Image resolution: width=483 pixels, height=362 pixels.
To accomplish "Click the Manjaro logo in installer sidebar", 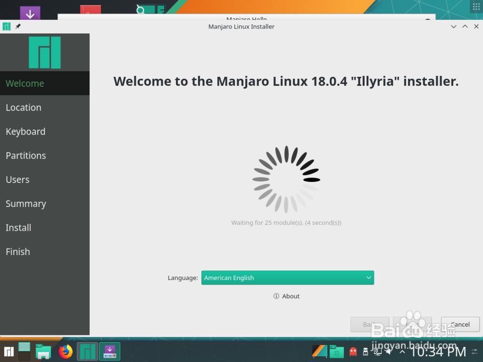I will pyautogui.click(x=44, y=52).
